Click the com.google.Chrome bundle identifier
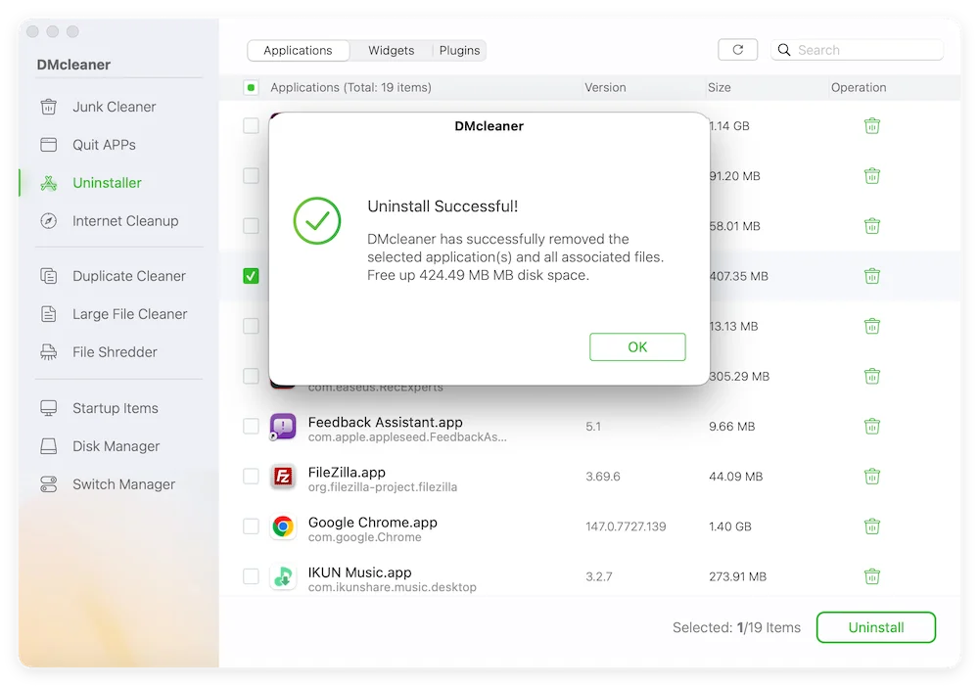Screen dimensions: 979x686 pos(364,537)
